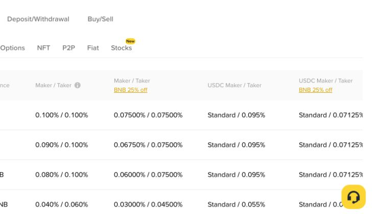Open the Deposit/Withdrawal tab

[38, 19]
